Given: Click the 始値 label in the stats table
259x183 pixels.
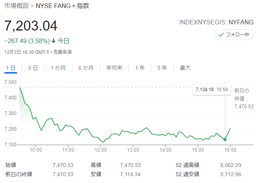Looking at the screenshot, I should coord(11,165).
